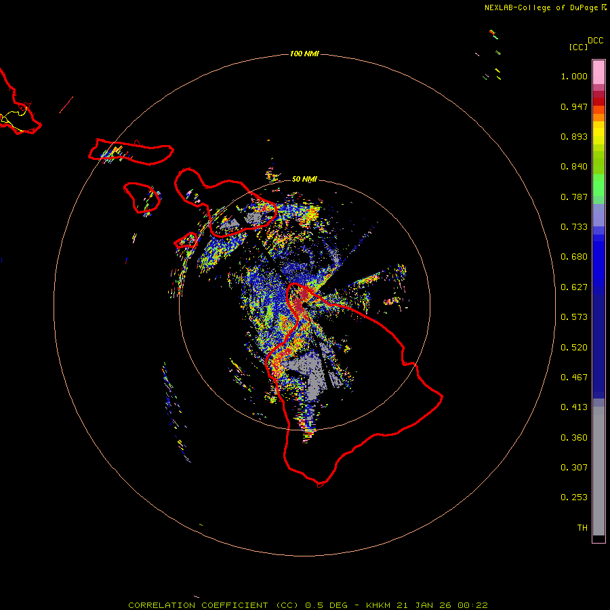
Task: Click the 0.893 color scale value
Action: (574, 136)
